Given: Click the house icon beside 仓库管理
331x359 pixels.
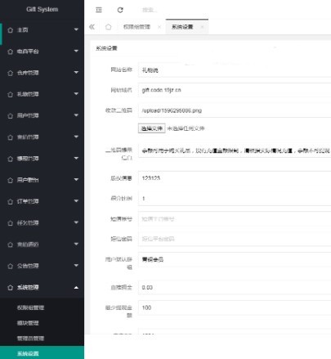Looking at the screenshot, I should (x=11, y=73).
